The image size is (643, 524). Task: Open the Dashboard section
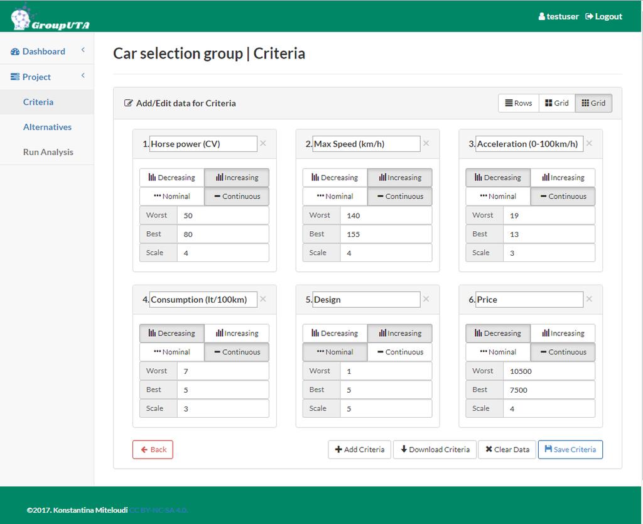point(44,52)
